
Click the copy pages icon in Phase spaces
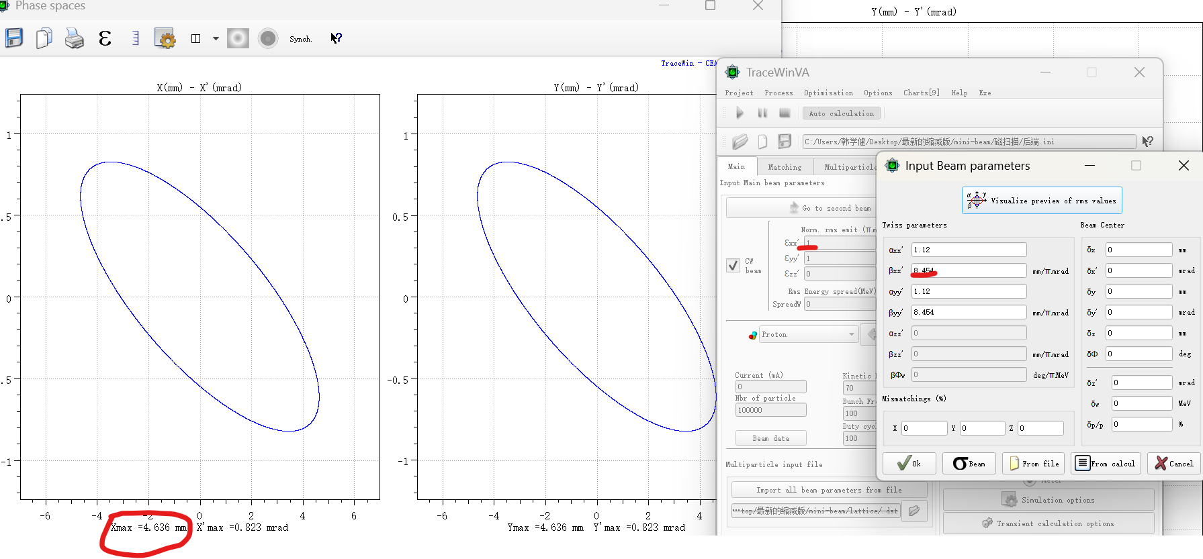coord(44,38)
